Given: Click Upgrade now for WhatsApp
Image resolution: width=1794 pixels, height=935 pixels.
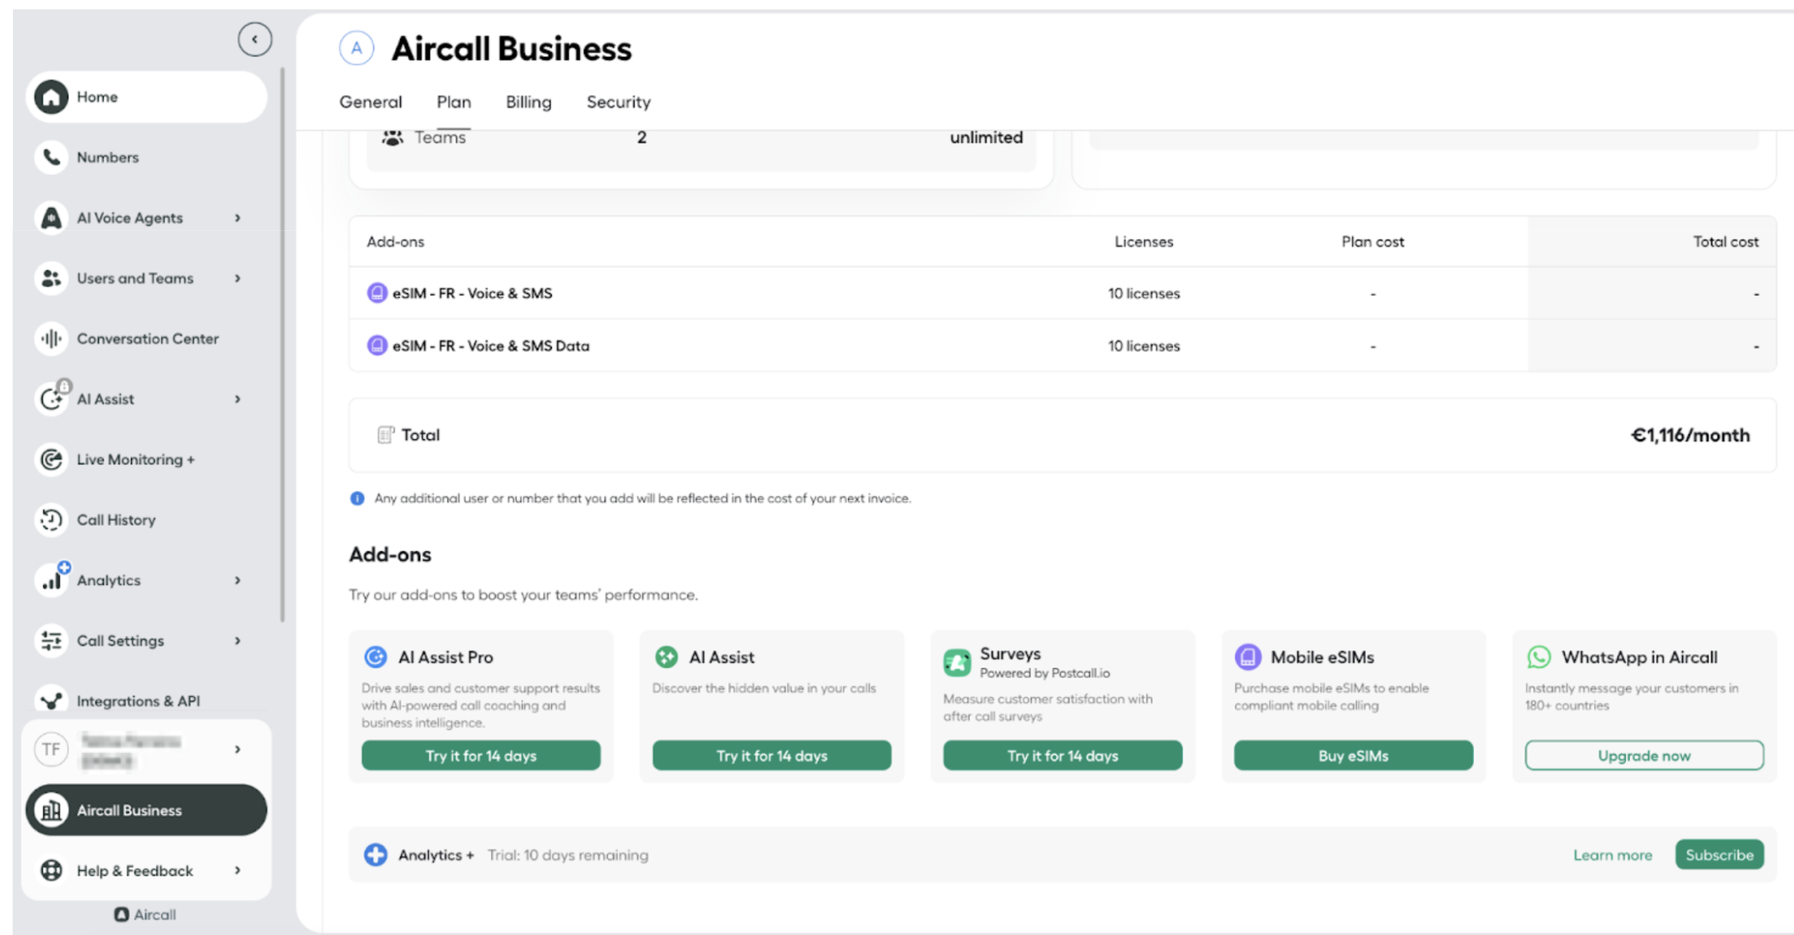Looking at the screenshot, I should tap(1644, 756).
